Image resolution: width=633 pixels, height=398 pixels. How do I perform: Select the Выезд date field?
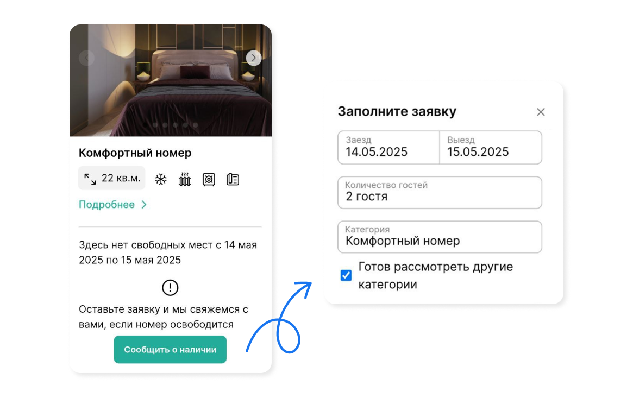point(491,147)
